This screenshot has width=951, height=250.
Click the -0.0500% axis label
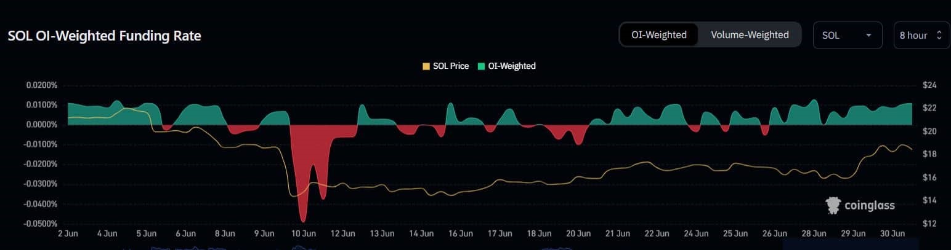point(41,223)
